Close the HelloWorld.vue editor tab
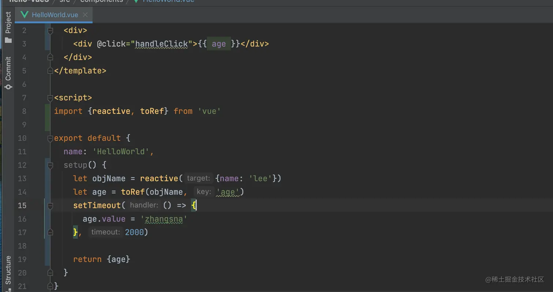Screen dimensions: 553x292 pyautogui.click(x=85, y=15)
